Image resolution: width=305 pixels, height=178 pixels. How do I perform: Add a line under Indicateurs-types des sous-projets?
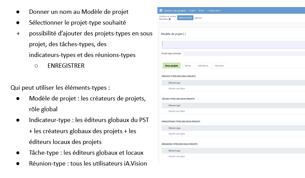[177, 134]
